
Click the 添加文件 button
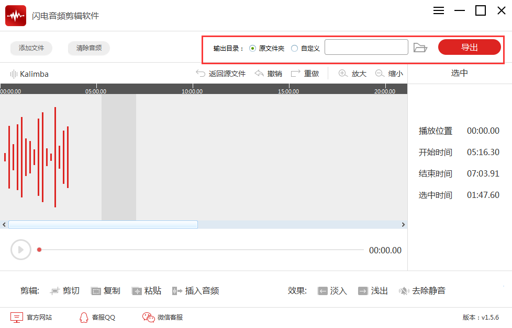31,48
